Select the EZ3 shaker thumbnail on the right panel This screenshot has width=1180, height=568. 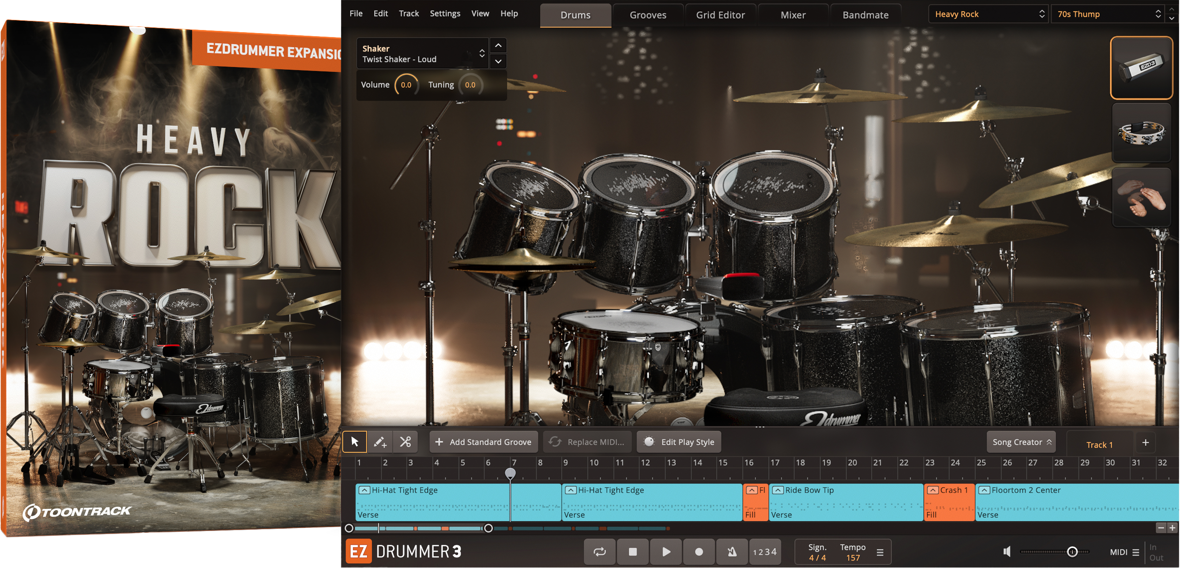point(1141,67)
